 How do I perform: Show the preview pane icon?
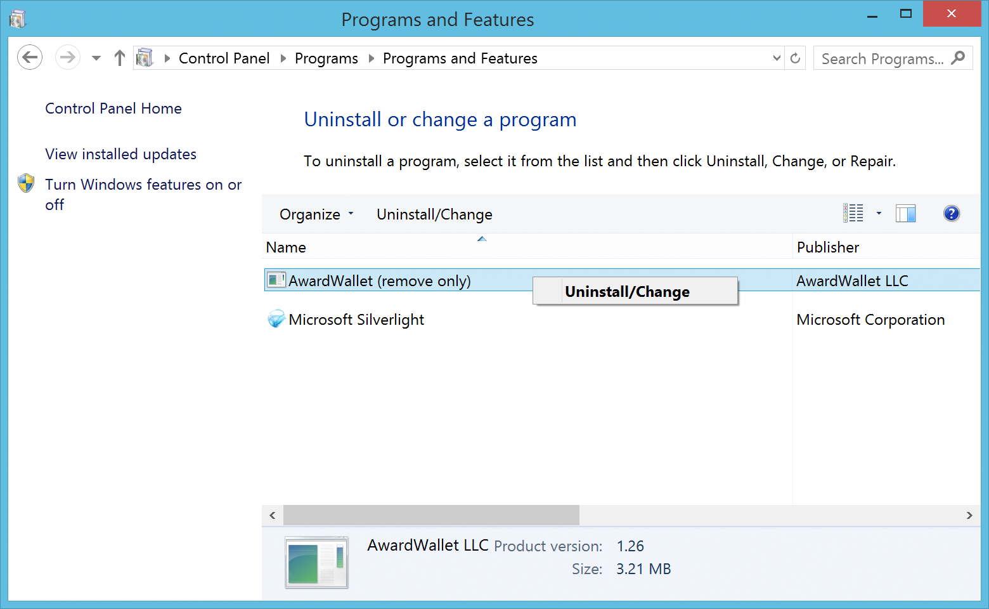click(905, 214)
